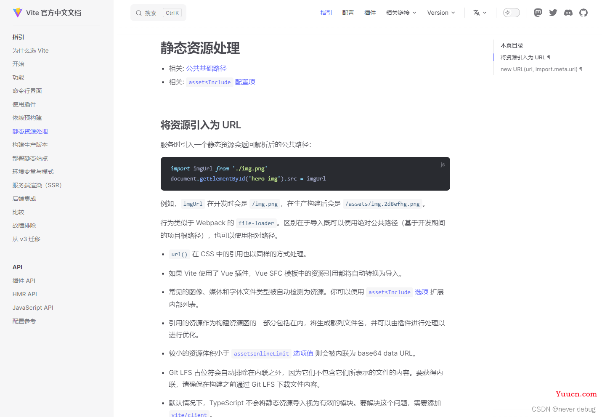This screenshot has width=602, height=417.
Task: Focus the 搜索 search box
Action: pos(158,13)
